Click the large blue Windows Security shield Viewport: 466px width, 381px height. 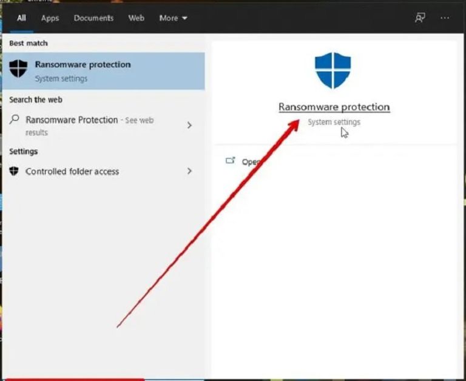333,70
